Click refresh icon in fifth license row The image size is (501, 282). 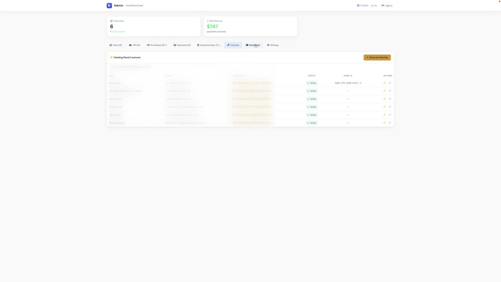point(390,115)
